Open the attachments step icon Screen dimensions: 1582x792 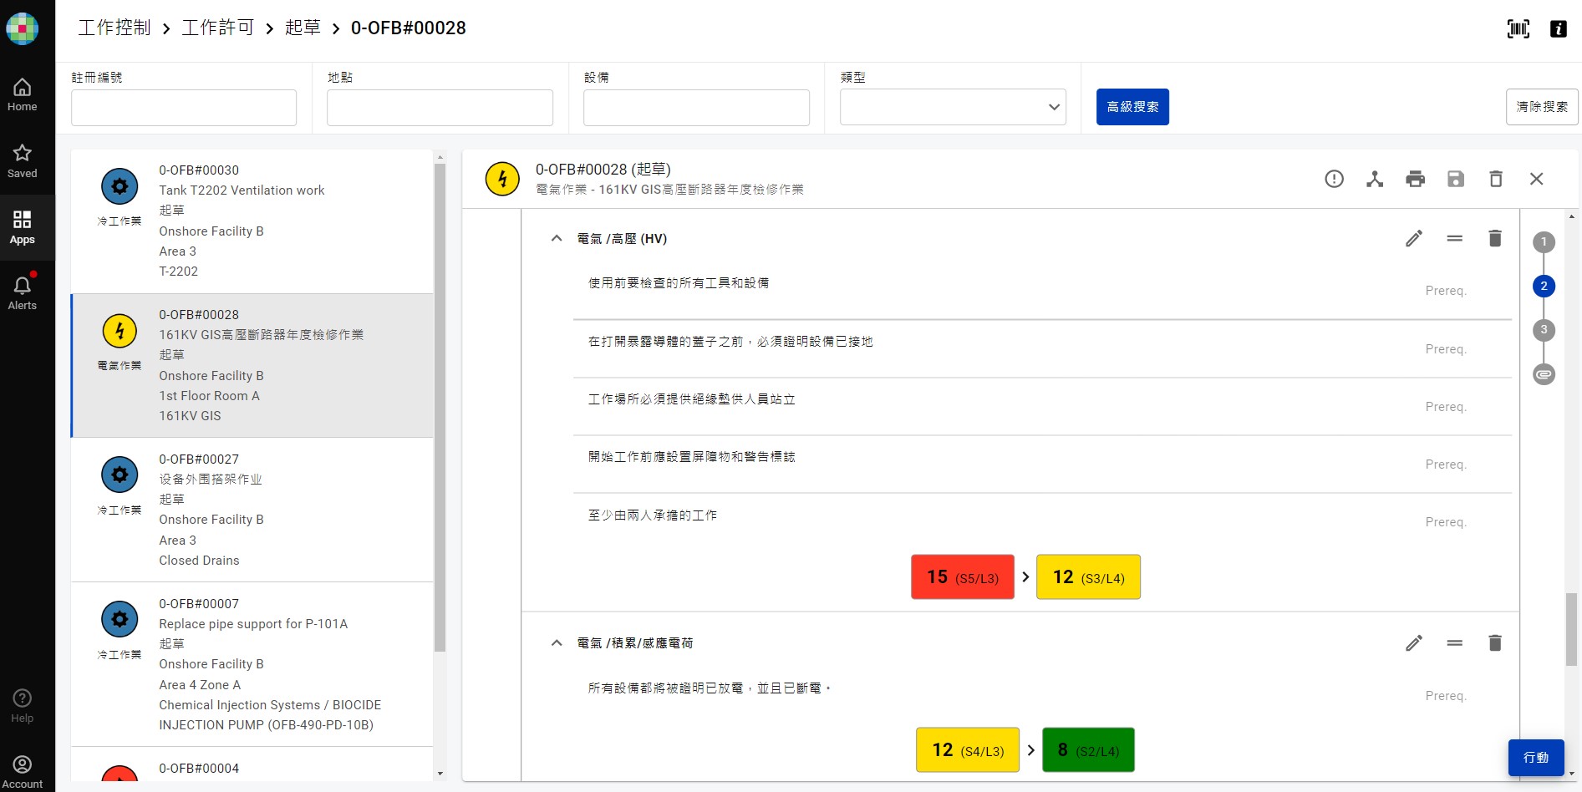[1544, 374]
